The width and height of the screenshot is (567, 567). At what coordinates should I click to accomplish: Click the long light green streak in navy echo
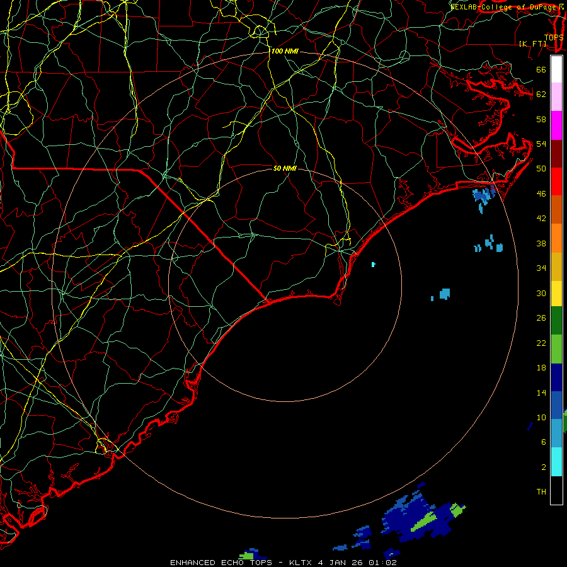(424, 521)
